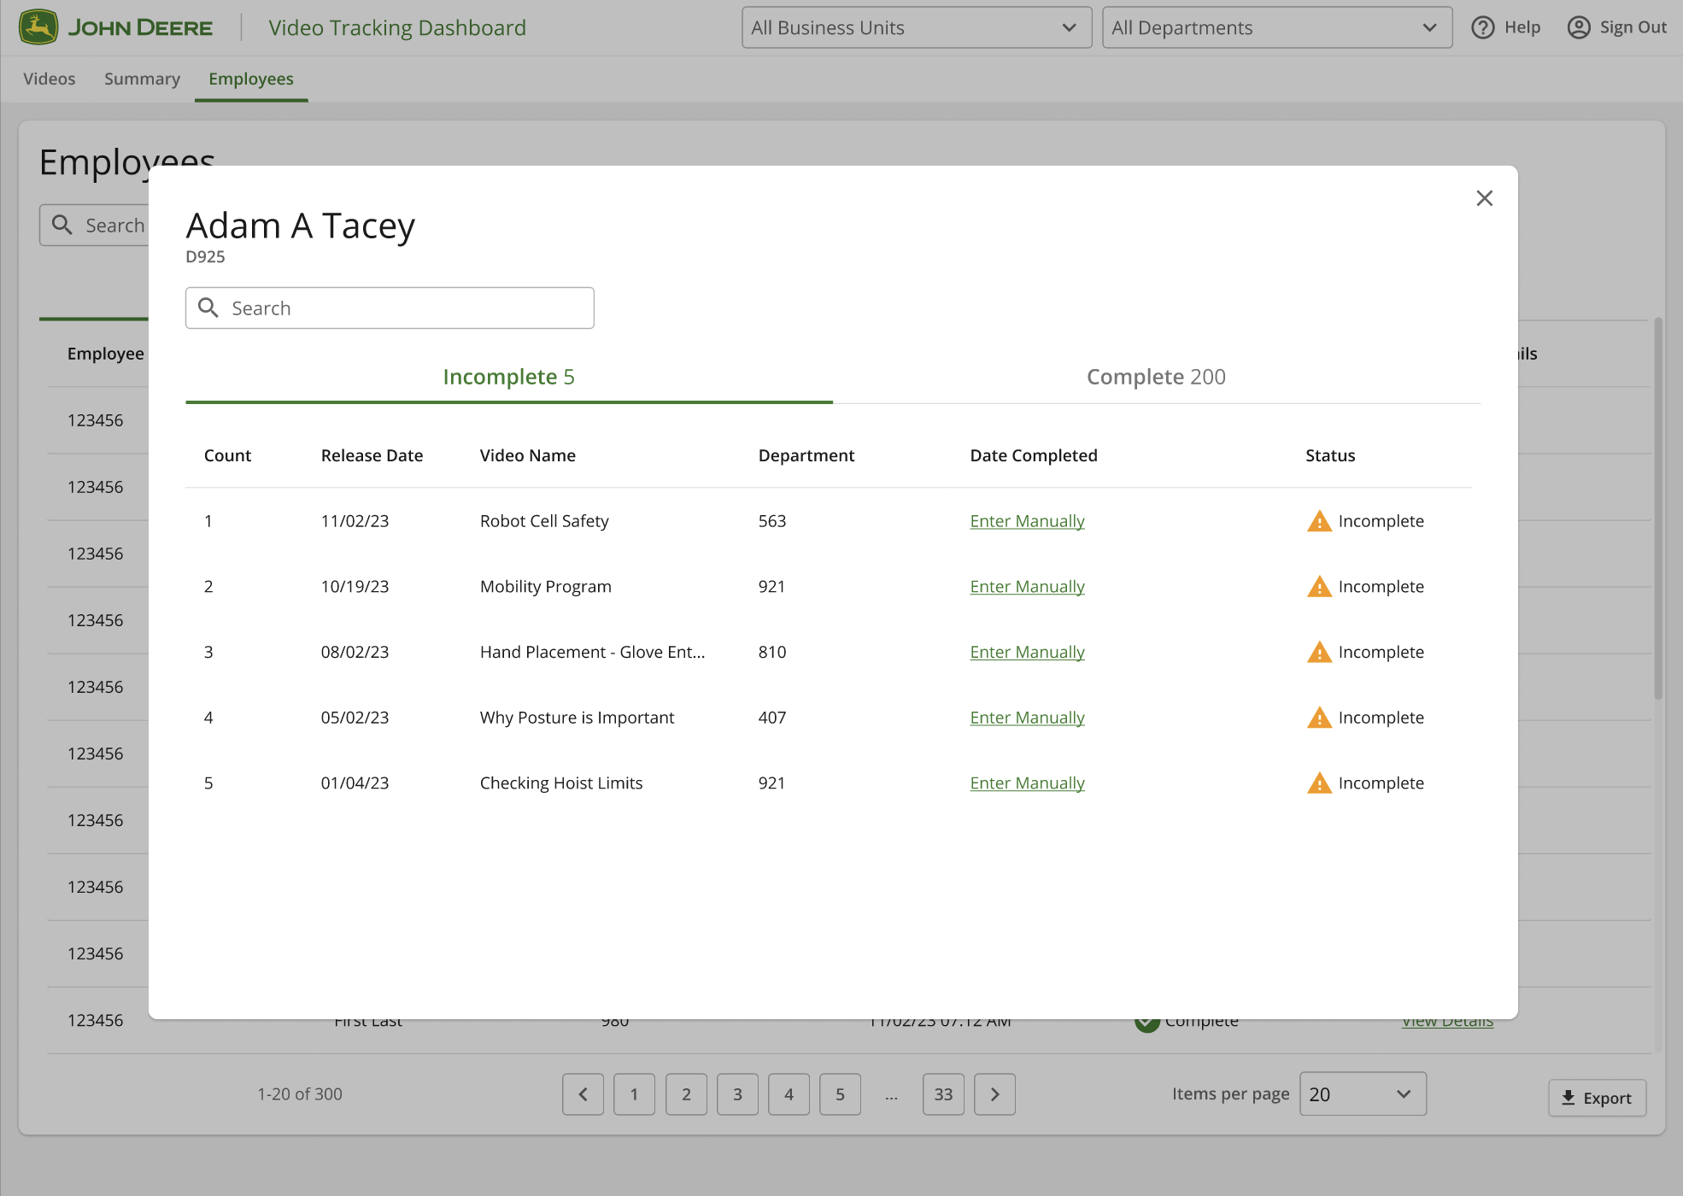Jump to page 33
This screenshot has width=1683, height=1196.
943,1094
